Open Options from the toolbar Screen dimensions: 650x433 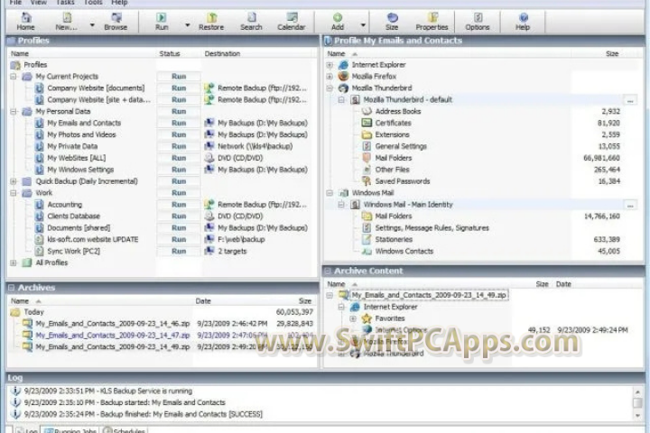[478, 22]
